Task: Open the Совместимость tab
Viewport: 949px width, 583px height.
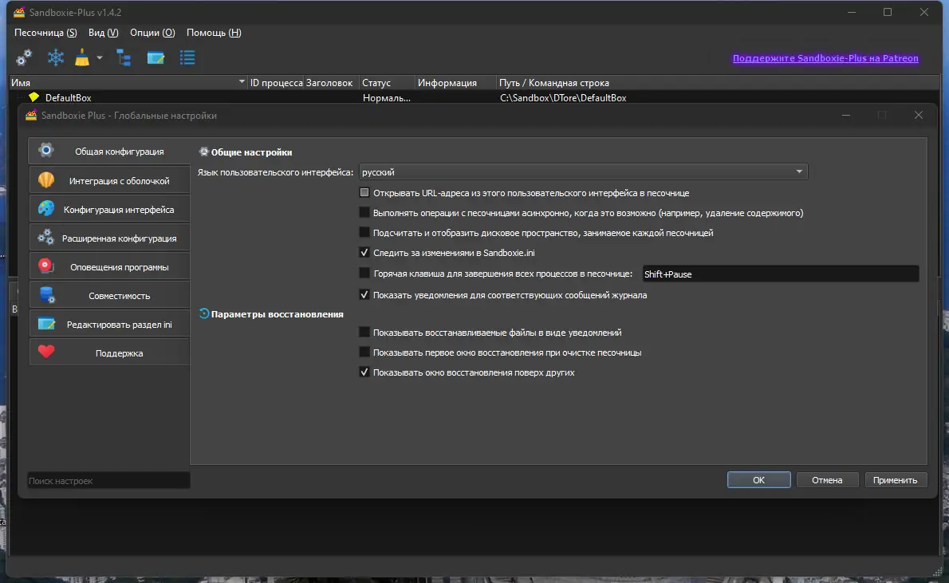Action: pos(109,295)
